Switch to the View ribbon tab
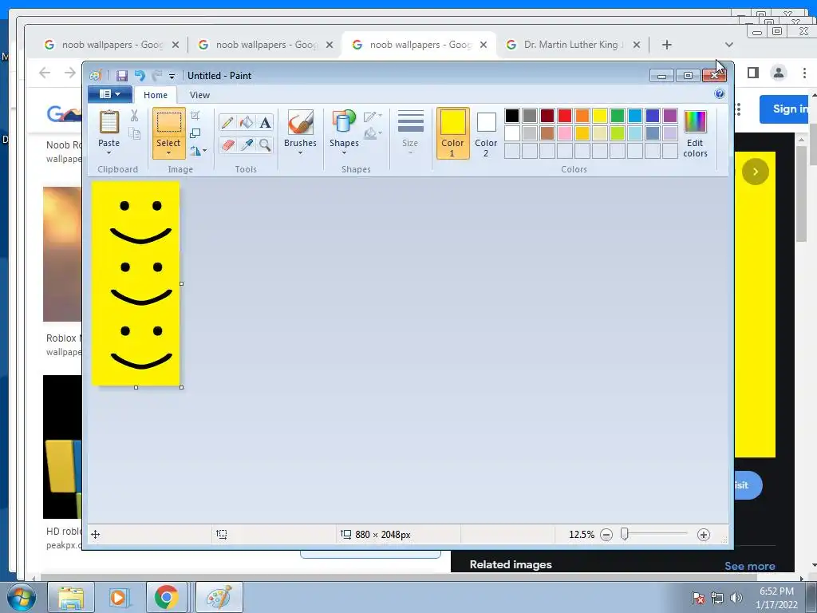 point(199,95)
